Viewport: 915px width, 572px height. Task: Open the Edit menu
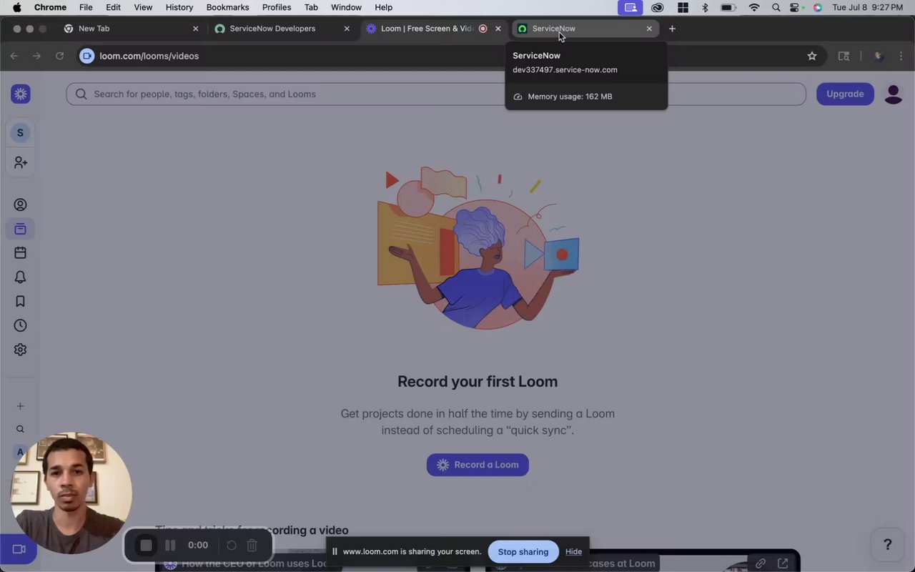click(113, 7)
